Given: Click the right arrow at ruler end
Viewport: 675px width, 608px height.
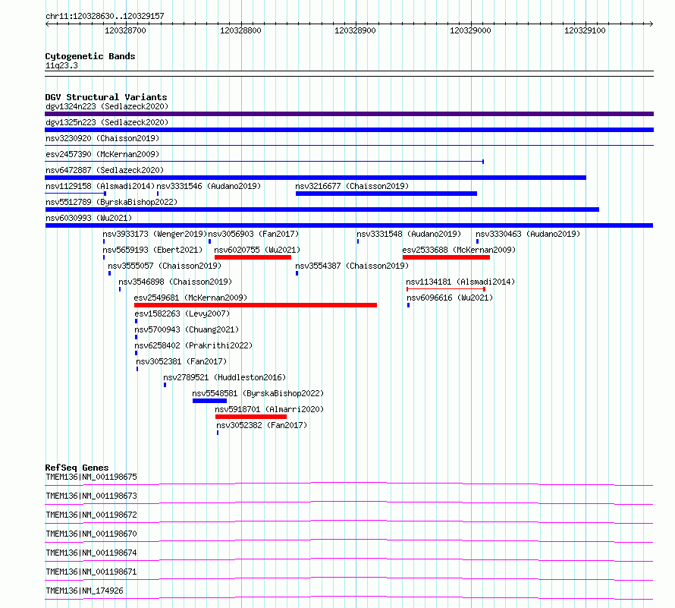Looking at the screenshot, I should tap(651, 24).
